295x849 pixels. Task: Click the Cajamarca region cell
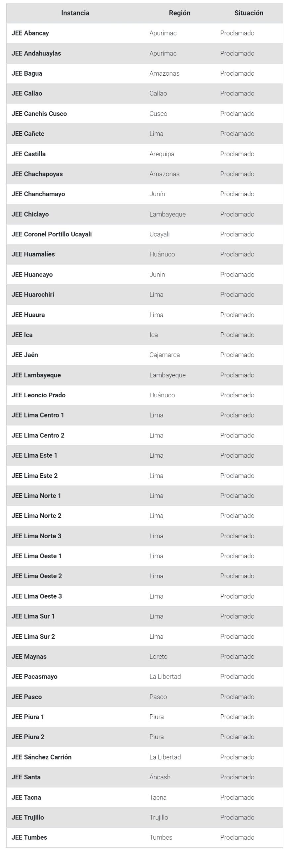[x=165, y=355]
